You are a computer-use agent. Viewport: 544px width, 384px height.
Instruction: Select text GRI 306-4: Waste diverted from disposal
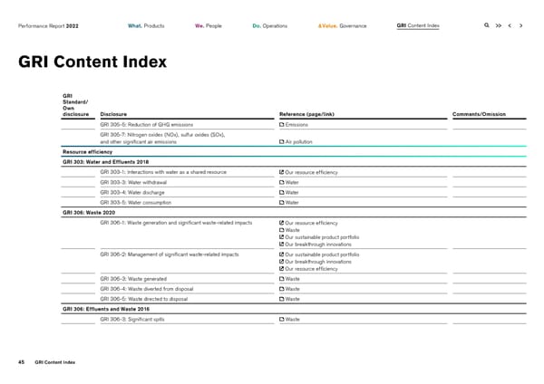coord(146,289)
